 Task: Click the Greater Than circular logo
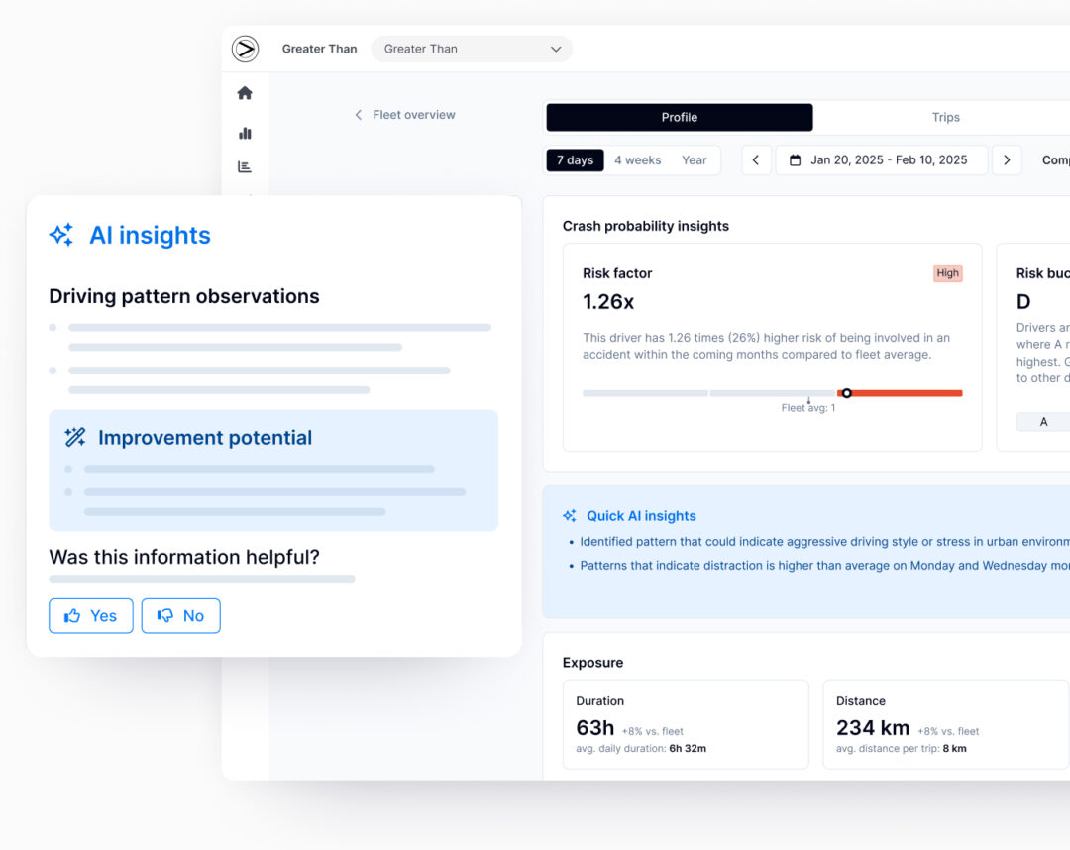[x=245, y=48]
